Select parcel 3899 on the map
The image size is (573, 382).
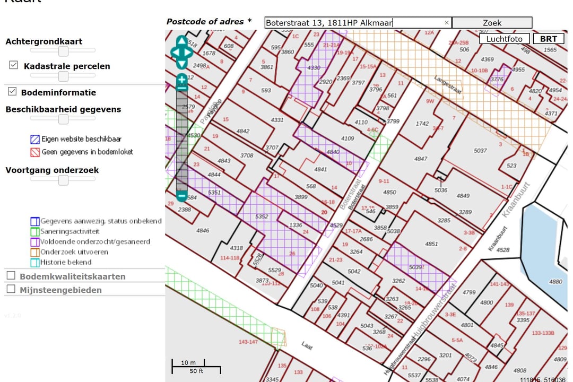tap(301, 197)
